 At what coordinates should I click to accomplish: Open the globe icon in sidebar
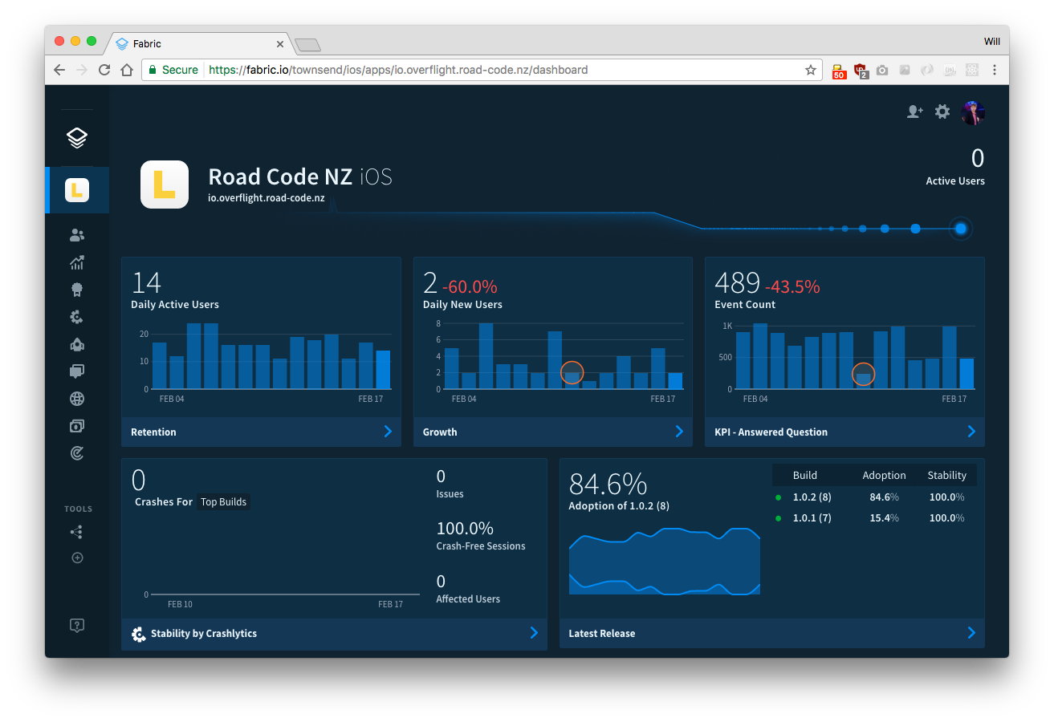[x=77, y=399]
